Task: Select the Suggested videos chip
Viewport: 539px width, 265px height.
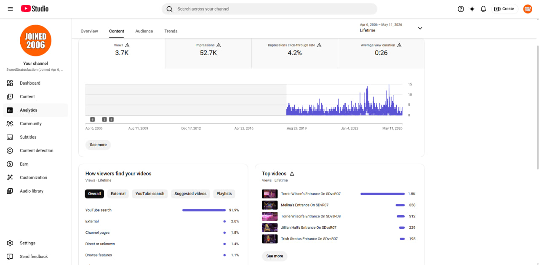Action: 190,194
